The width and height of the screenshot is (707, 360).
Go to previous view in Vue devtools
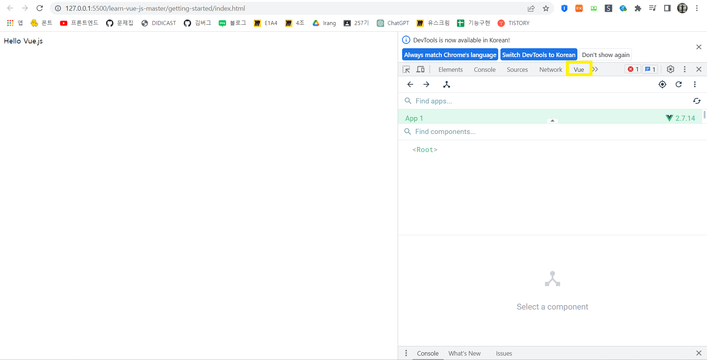coord(410,84)
